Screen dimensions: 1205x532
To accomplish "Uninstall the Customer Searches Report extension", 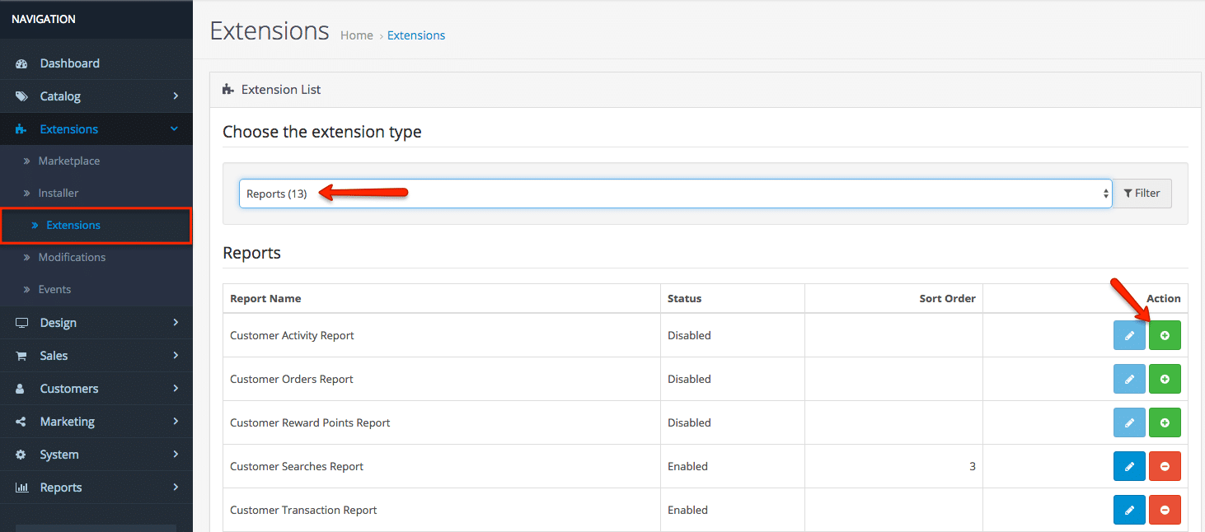I will coord(1165,466).
